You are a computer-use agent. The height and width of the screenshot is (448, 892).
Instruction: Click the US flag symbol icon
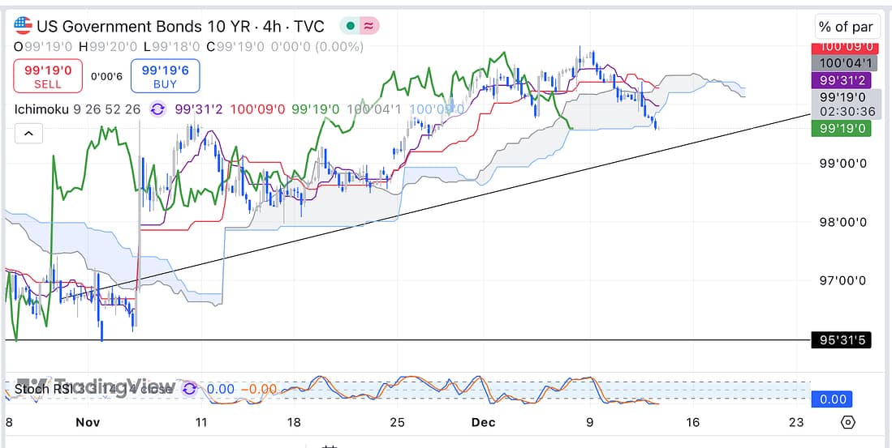click(x=24, y=26)
